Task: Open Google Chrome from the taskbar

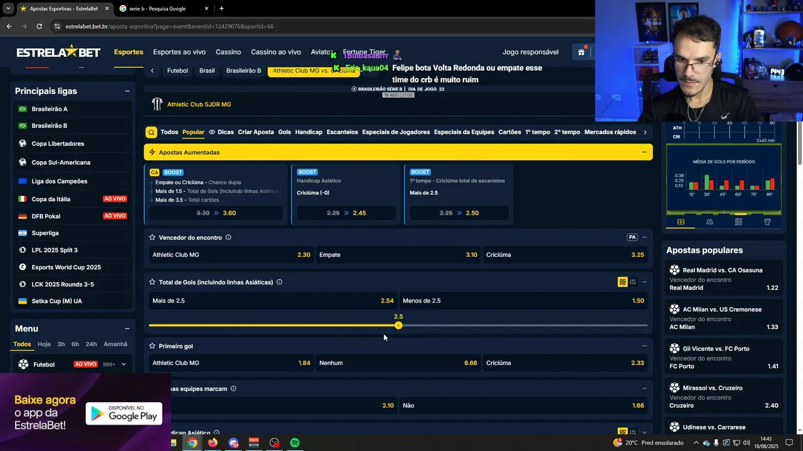Action: (x=193, y=443)
